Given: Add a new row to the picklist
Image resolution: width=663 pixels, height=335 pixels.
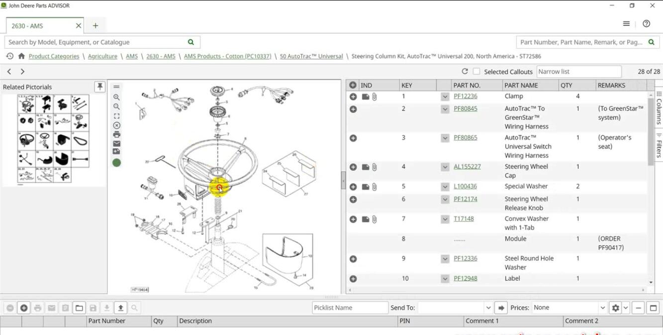Looking at the screenshot, I should tap(23, 308).
